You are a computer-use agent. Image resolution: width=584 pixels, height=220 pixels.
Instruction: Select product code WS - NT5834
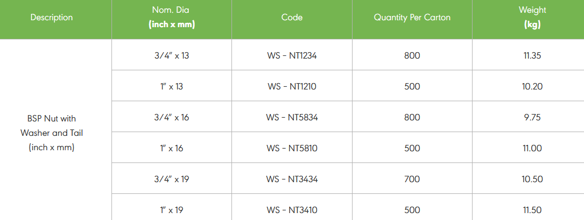[x=292, y=117]
